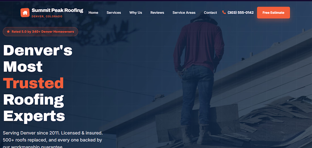
Task: Click the Rated 5.0 by 340+ Denver Homeowners badge
Action: point(40,31)
